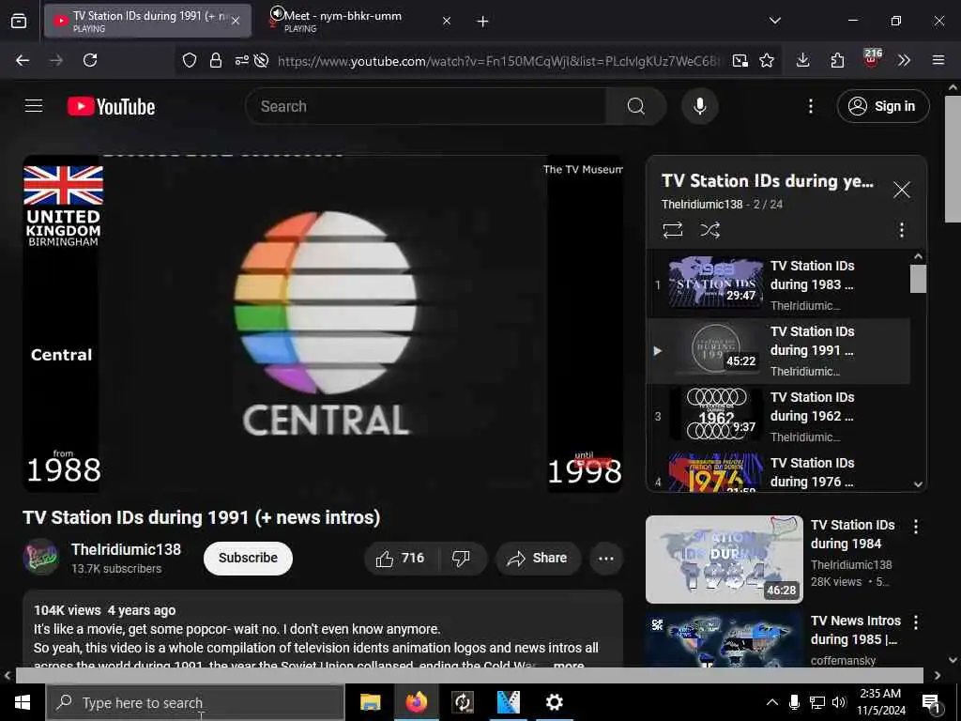Click the URL address bar
The image size is (961, 721).
499,61
